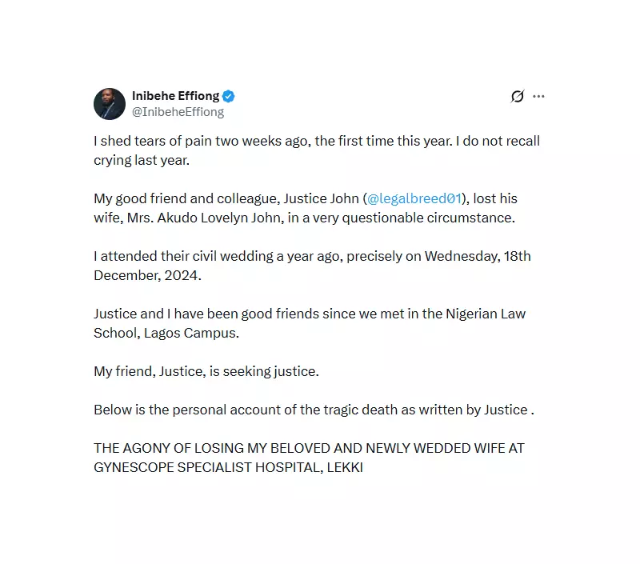640x564 pixels.
Task: Click the text "crying last year."
Action: (x=142, y=160)
